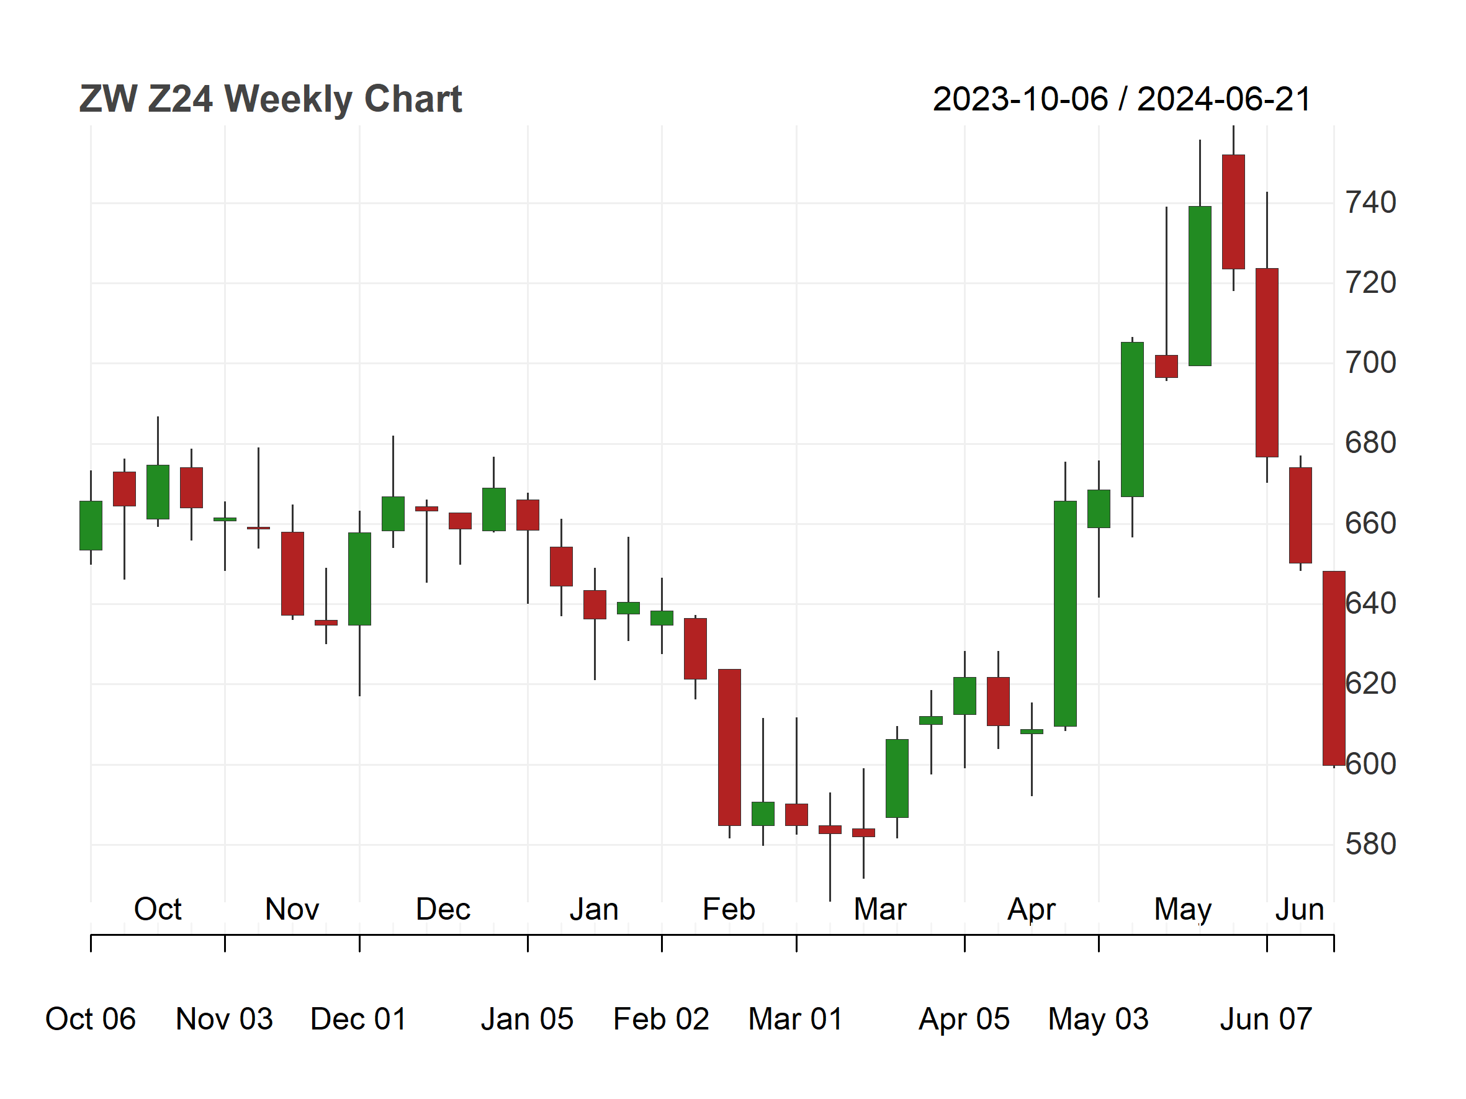This screenshot has height=1099, width=1466.
Task: Click the tallest green candle in late April
Action: click(x=1065, y=614)
